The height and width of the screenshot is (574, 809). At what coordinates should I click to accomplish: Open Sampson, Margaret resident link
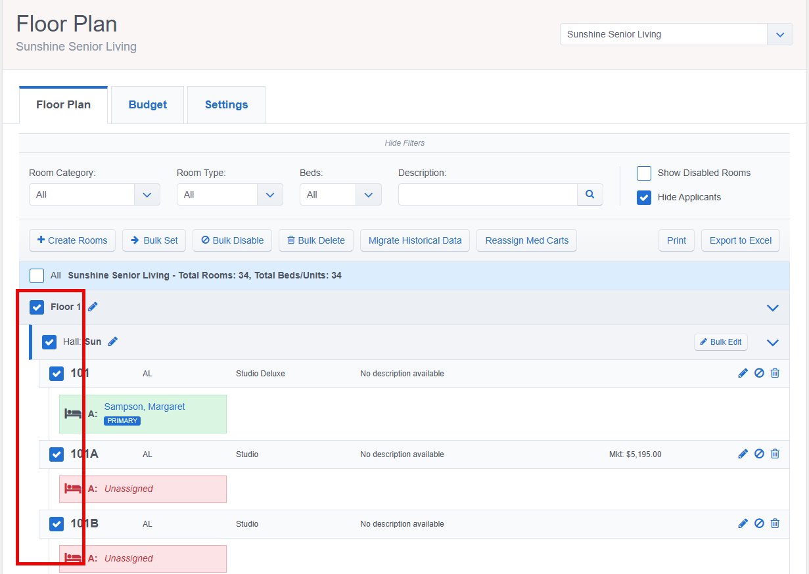145,407
